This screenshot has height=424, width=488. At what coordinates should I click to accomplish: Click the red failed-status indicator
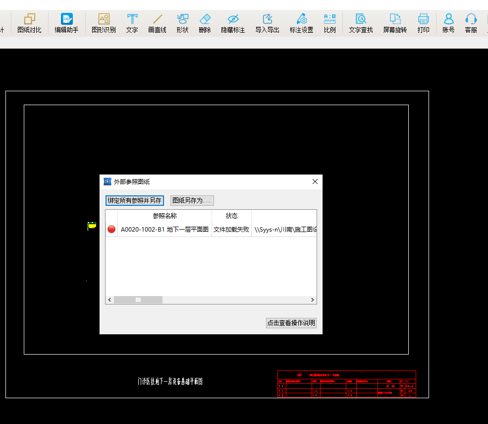tap(111, 229)
